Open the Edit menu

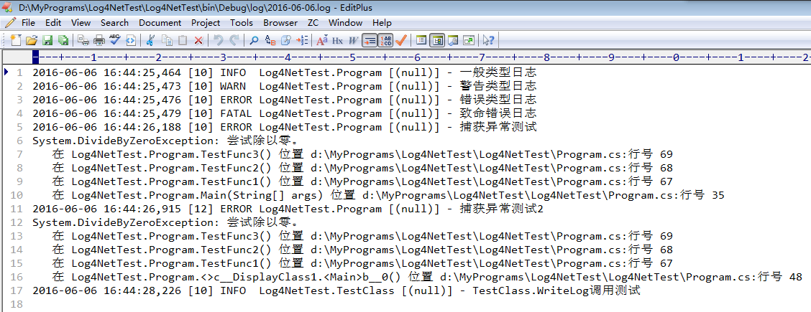click(x=52, y=23)
